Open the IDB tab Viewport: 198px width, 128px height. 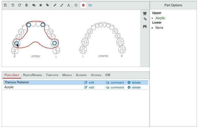(x=108, y=75)
